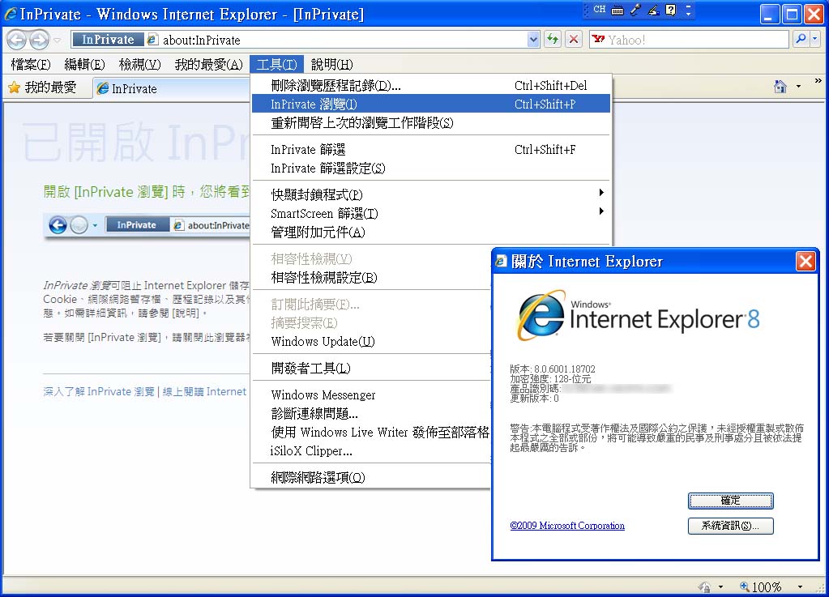Click the security lock icon in status bar
829x597 pixels.
pyautogui.click(x=705, y=587)
